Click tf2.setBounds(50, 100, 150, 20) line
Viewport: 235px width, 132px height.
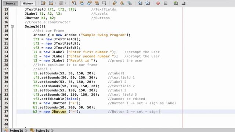pos(66,86)
